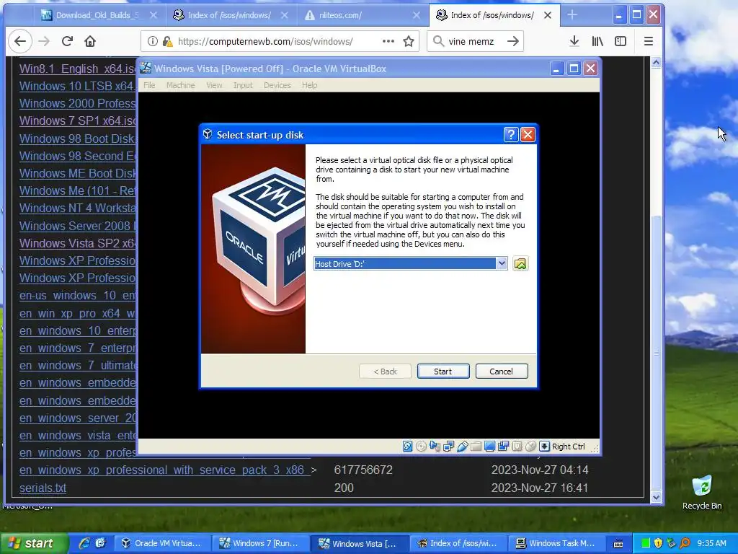The image size is (738, 554).
Task: Open Firefox library icon
Action: click(x=597, y=41)
